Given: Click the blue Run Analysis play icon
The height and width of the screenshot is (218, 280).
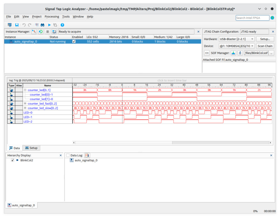Looking at the screenshot, I should [50, 25].
